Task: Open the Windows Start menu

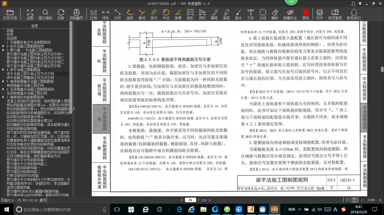Action: tap(7, 209)
